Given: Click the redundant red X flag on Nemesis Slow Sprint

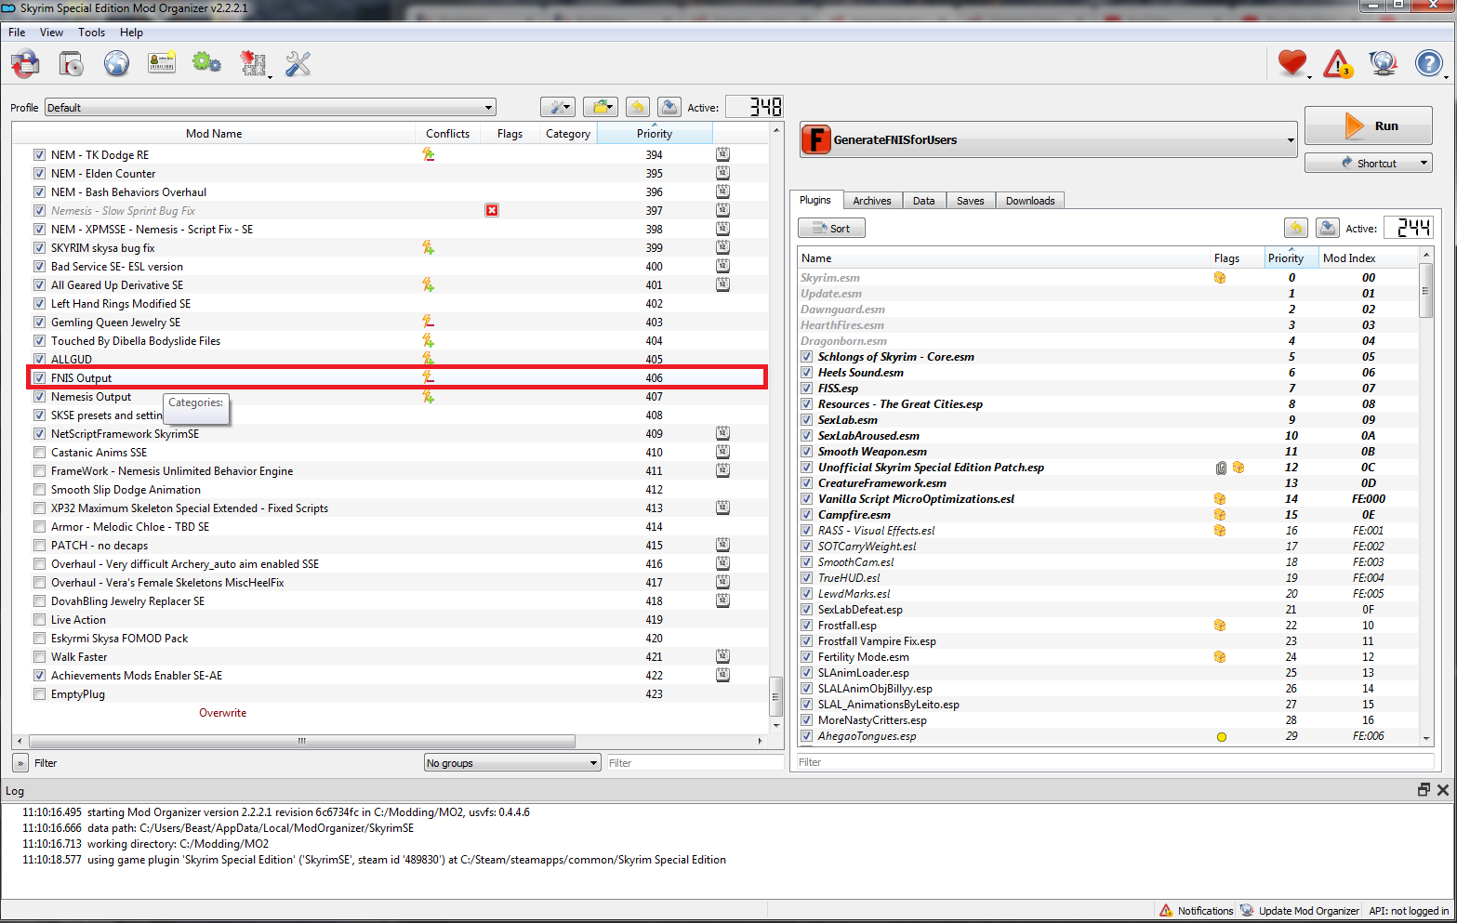Looking at the screenshot, I should pyautogui.click(x=492, y=210).
